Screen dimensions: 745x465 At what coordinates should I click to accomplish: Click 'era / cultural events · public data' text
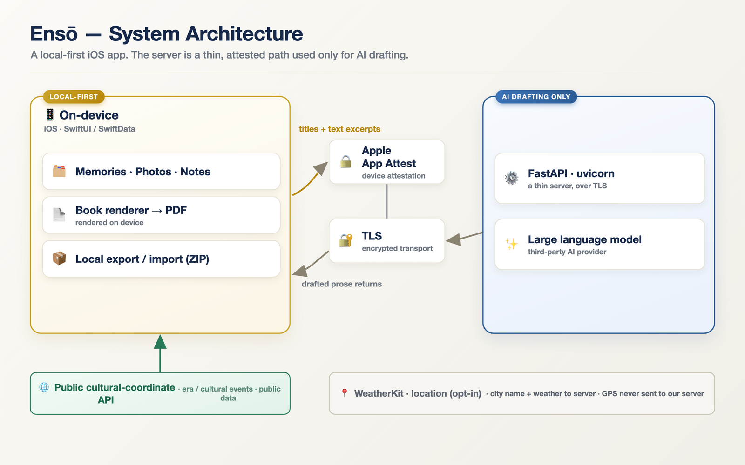click(x=231, y=393)
